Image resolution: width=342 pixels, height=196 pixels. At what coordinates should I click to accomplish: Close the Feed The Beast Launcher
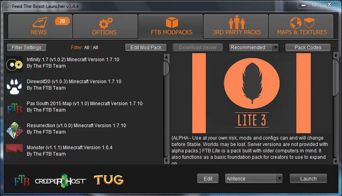click(329, 5)
